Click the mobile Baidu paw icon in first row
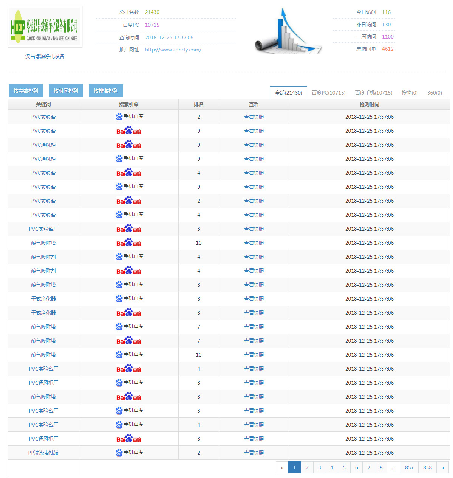The width and height of the screenshot is (453, 478). 119,117
